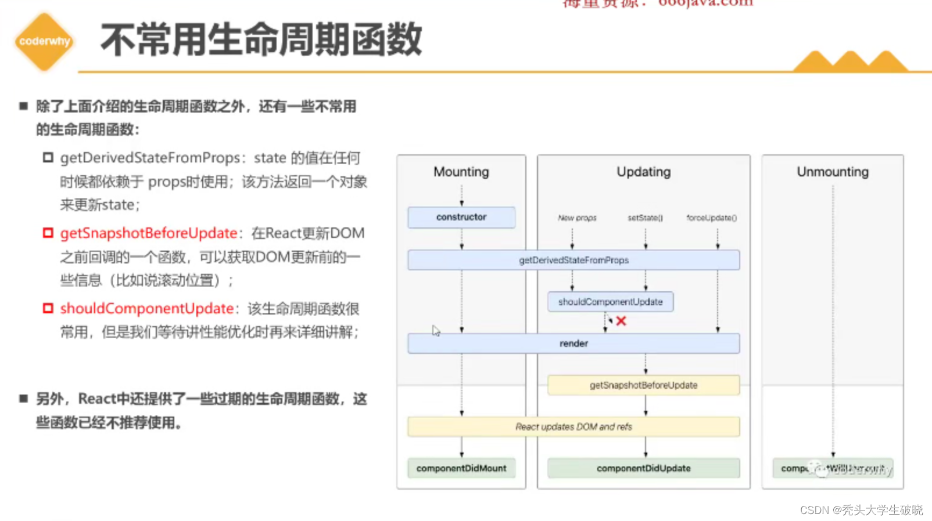The width and height of the screenshot is (932, 521).
Task: Click the red square bullet before getSnapshotBeforeUpdate
Action: [48, 233]
